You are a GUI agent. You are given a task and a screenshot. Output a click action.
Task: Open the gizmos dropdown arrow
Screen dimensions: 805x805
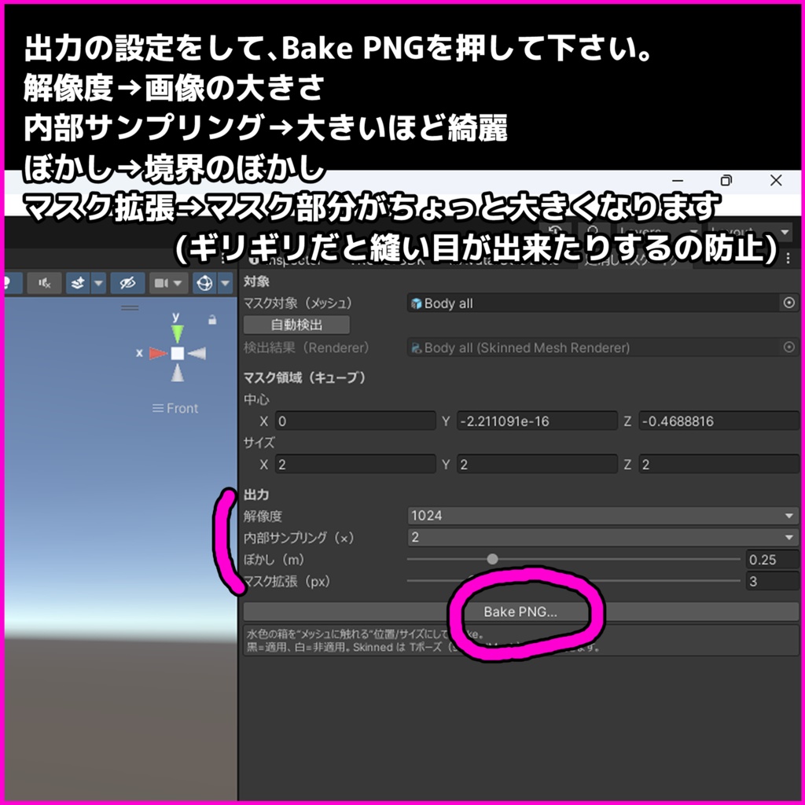(x=226, y=283)
